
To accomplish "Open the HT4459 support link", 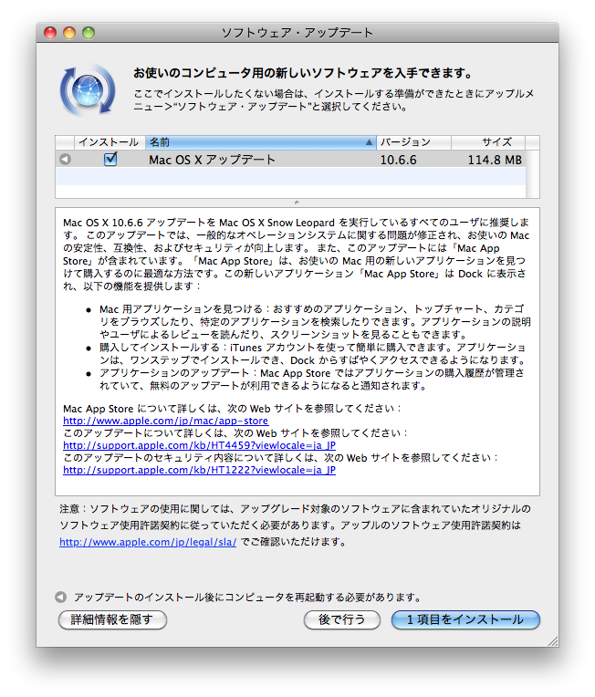I will pos(199,445).
